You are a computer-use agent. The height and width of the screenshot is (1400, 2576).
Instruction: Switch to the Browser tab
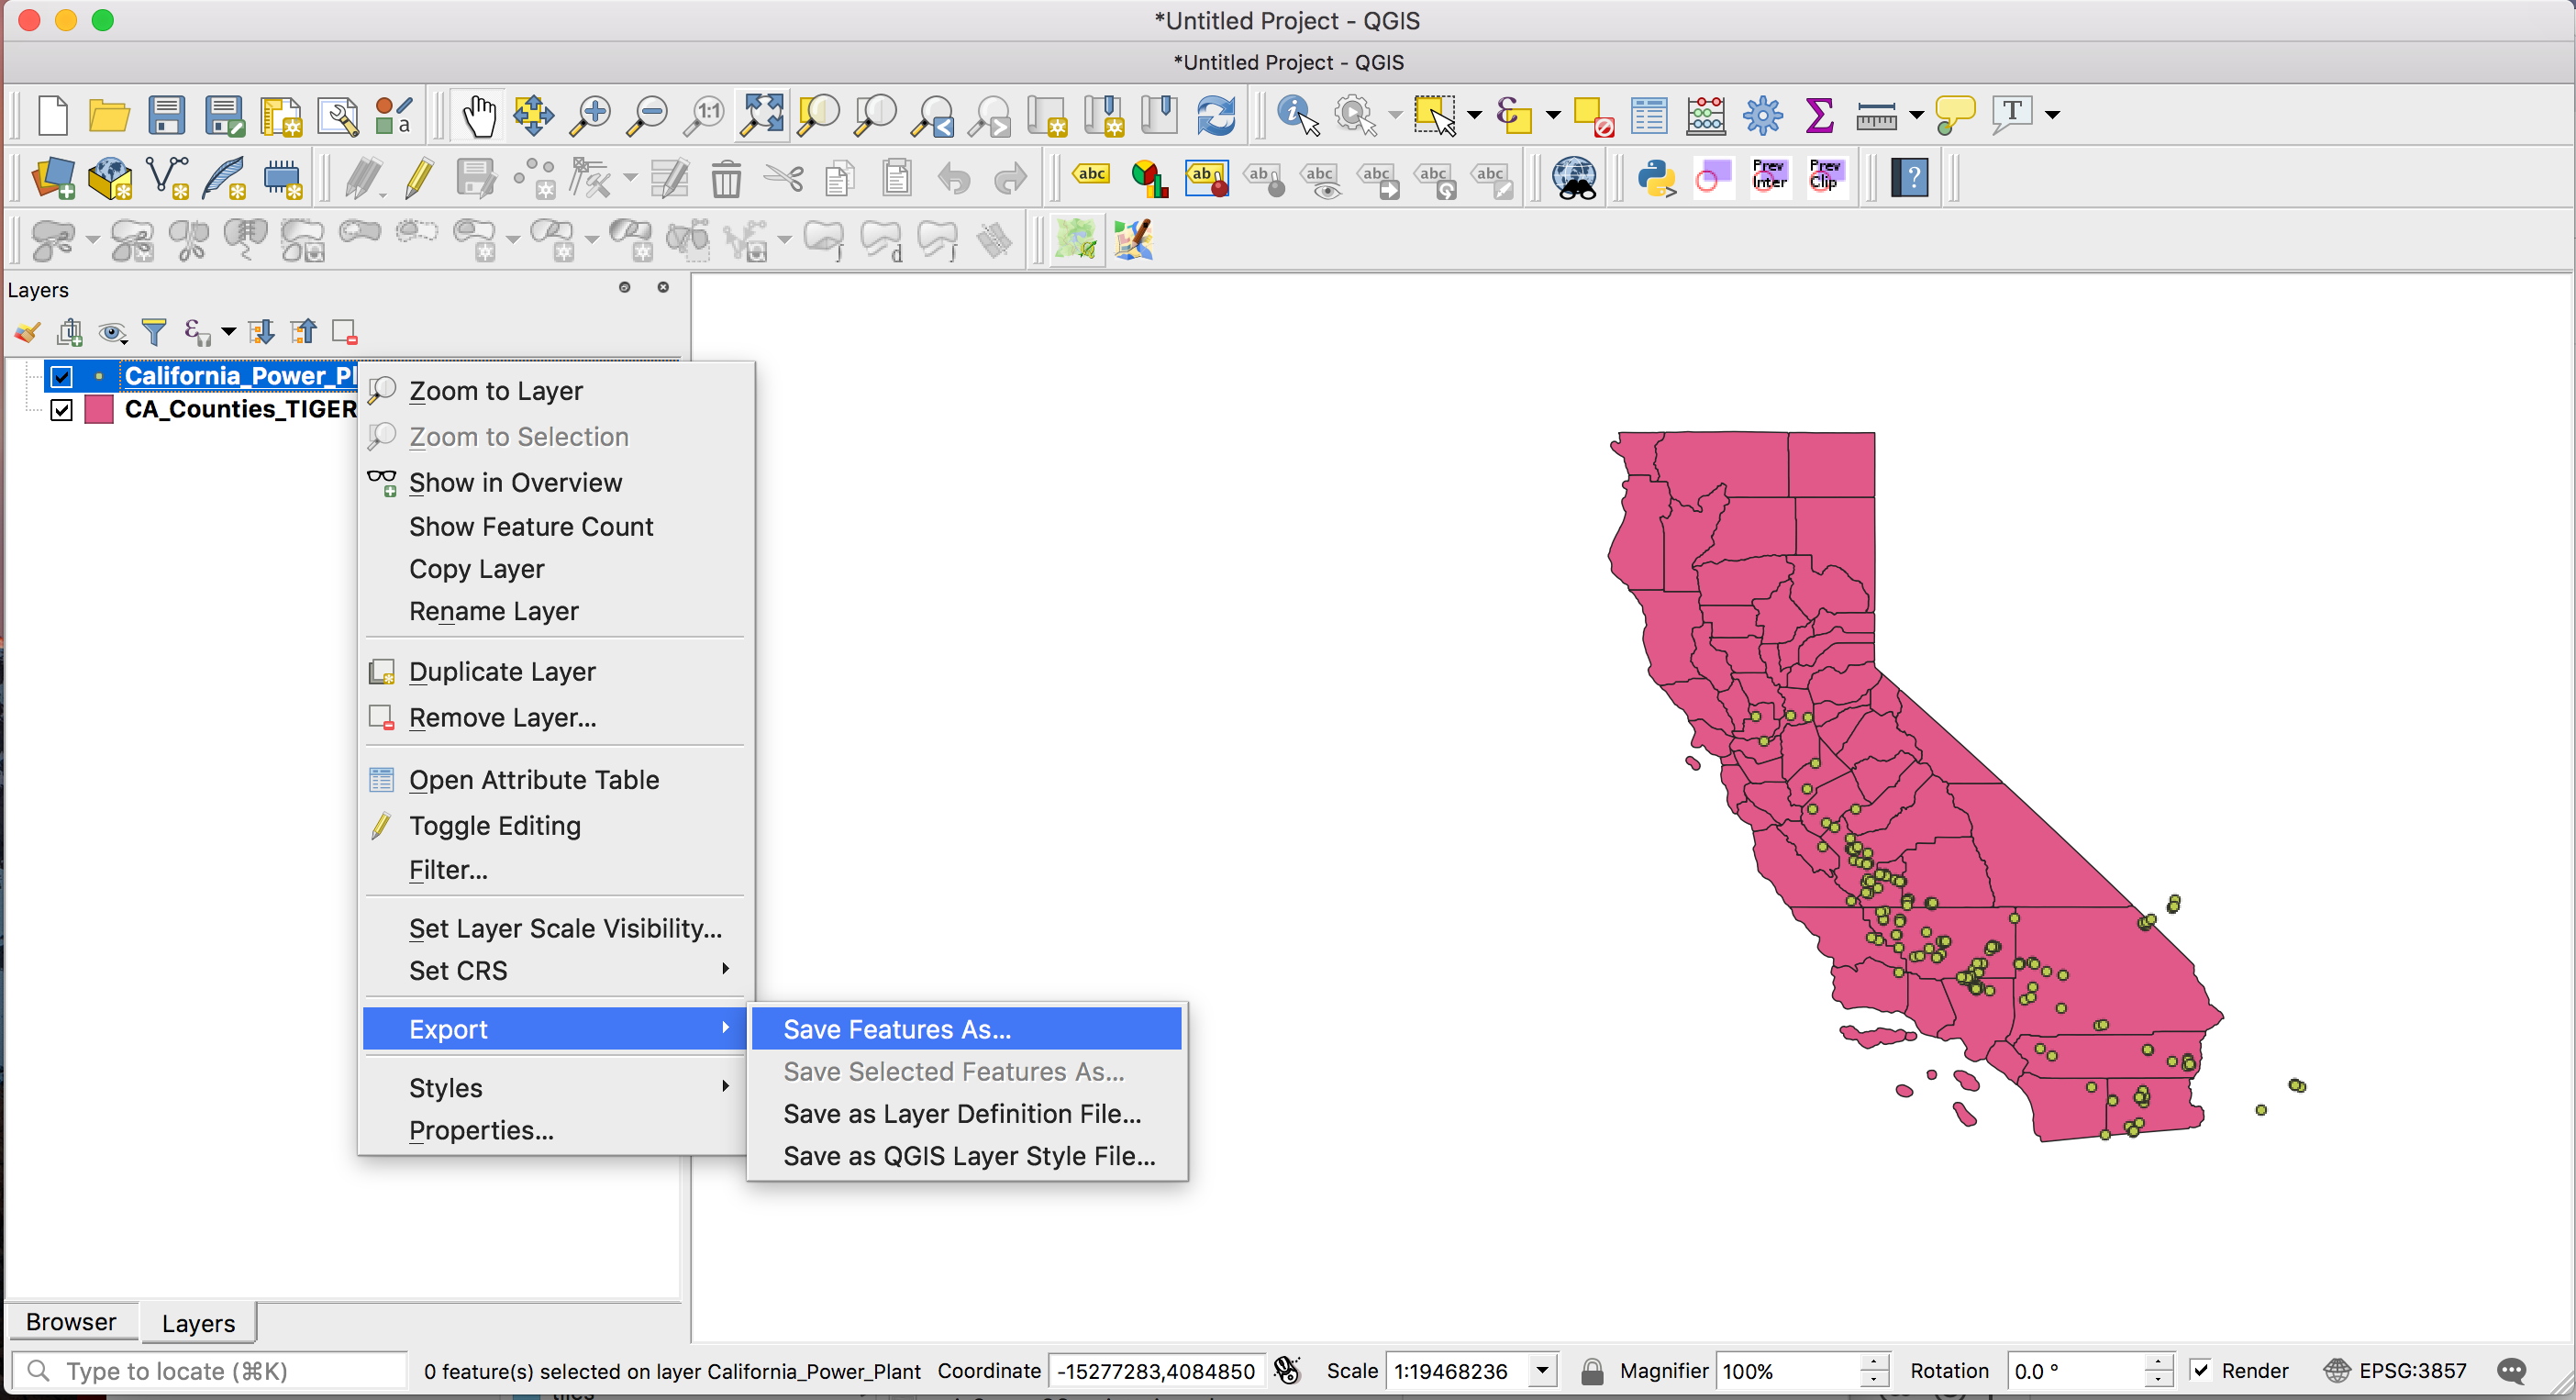pos(70,1320)
